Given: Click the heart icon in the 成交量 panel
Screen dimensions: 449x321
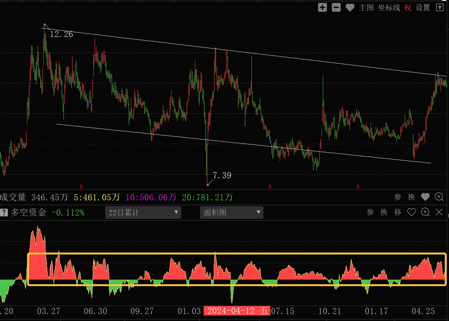Looking at the screenshot, I should pyautogui.click(x=425, y=197).
